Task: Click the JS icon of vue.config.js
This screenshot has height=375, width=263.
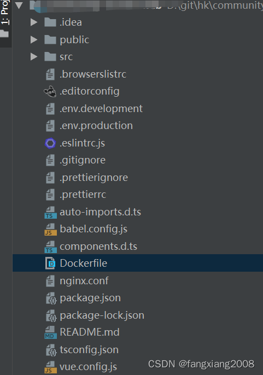Action: pos(50,367)
